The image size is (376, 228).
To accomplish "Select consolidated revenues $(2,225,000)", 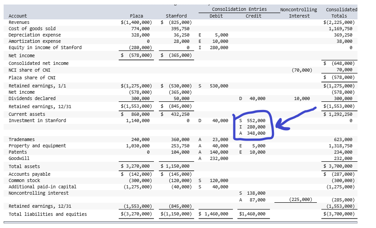I will click(x=339, y=22).
